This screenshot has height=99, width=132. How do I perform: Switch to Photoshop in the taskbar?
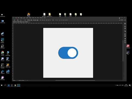[x=19, y=85]
